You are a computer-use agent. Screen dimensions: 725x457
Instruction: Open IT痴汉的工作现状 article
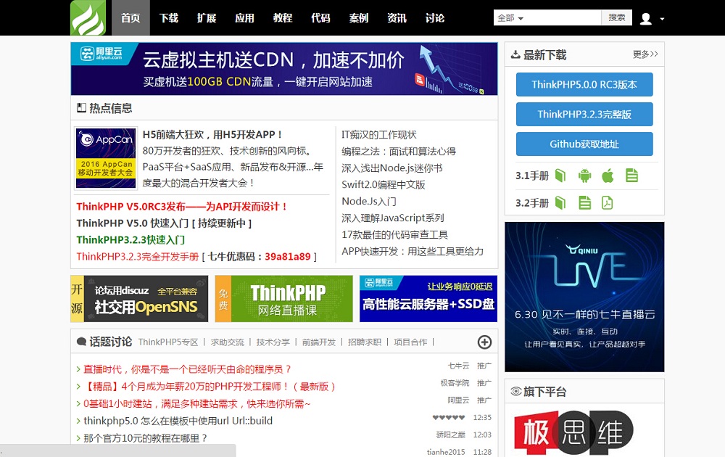point(379,135)
